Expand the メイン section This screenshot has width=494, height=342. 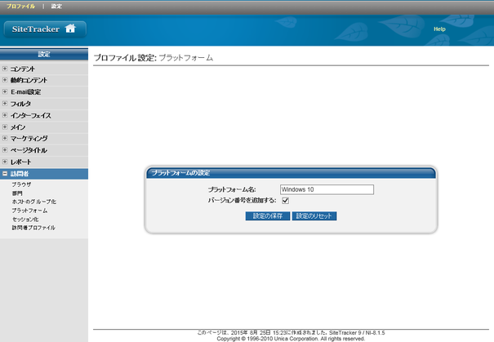coord(5,127)
